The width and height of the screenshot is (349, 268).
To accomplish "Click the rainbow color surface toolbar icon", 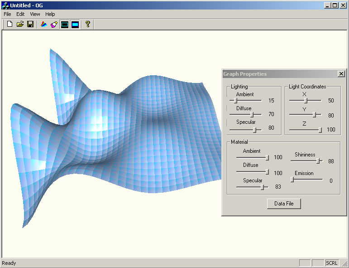I will 44,24.
